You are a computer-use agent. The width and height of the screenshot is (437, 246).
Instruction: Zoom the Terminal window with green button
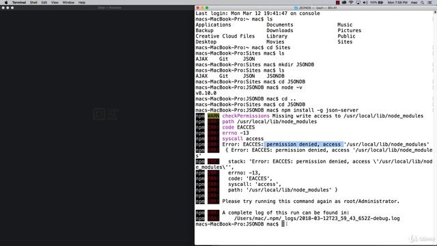coord(207,8)
